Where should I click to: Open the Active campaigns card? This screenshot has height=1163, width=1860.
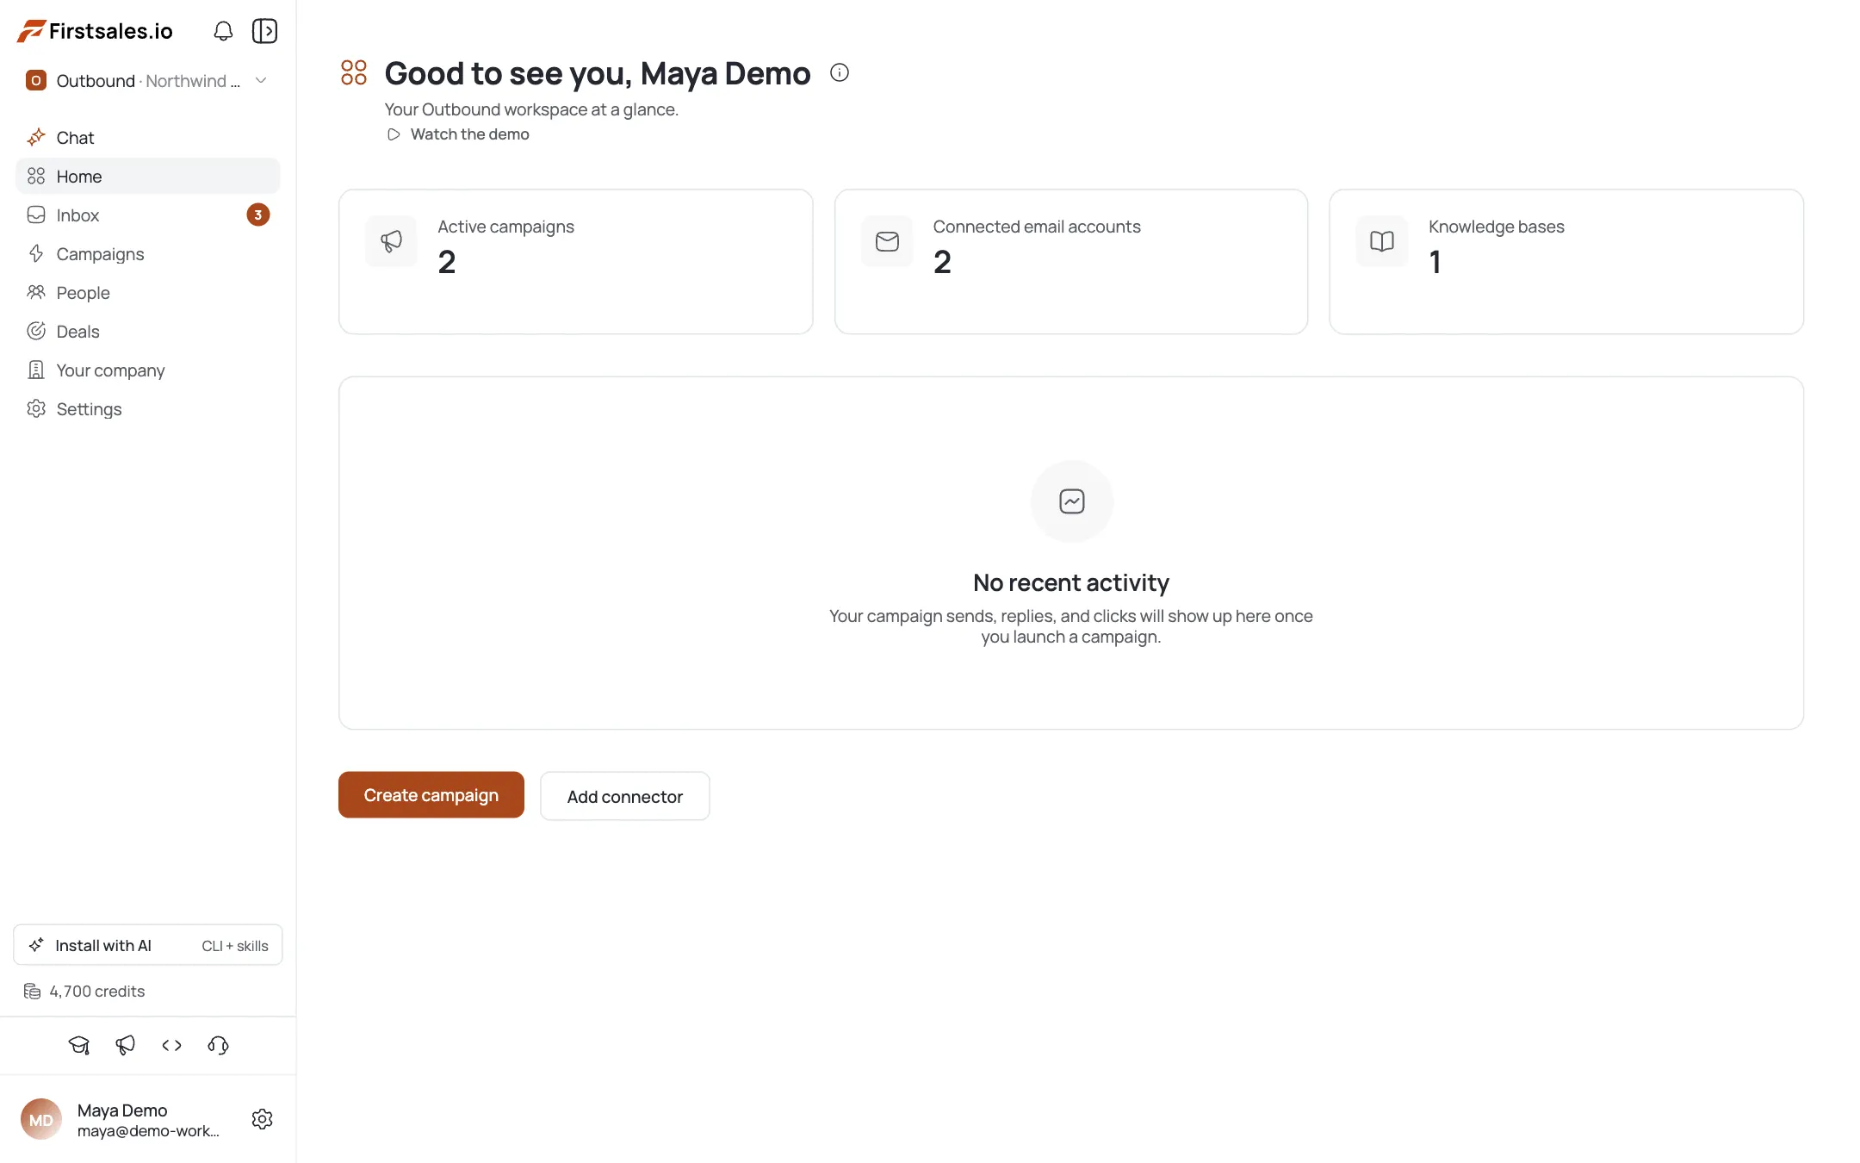point(576,262)
